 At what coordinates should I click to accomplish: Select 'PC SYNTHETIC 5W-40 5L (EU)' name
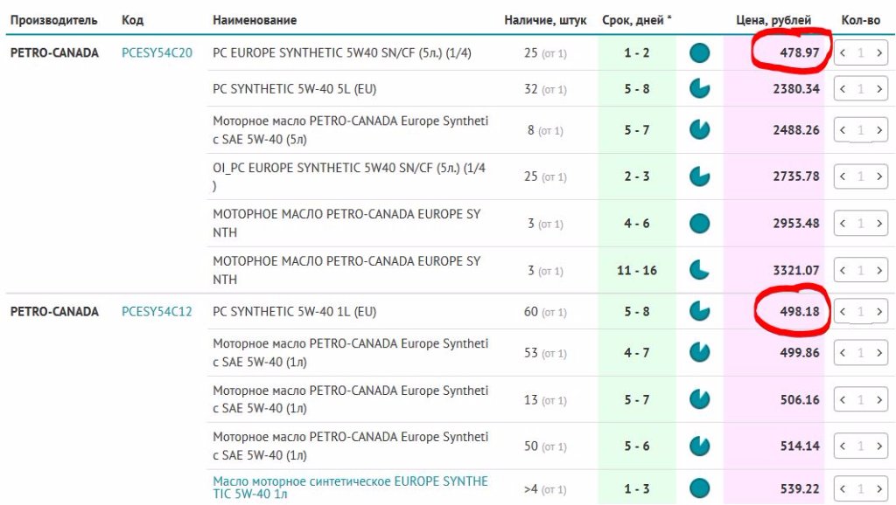tap(294, 88)
